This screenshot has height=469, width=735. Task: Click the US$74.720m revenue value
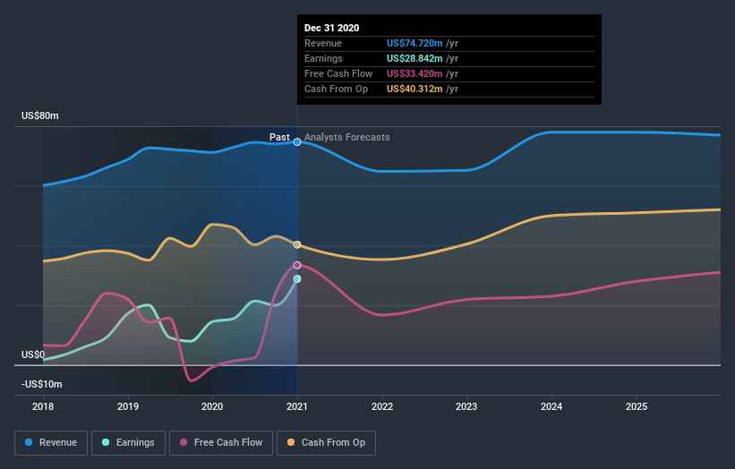pos(415,43)
